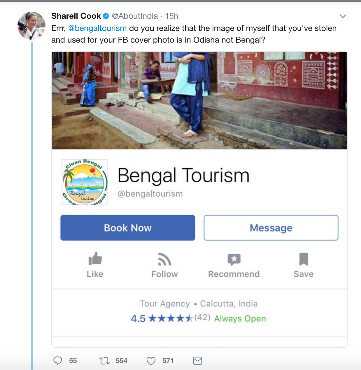Open the Odisha cover photo image

(x=199, y=101)
